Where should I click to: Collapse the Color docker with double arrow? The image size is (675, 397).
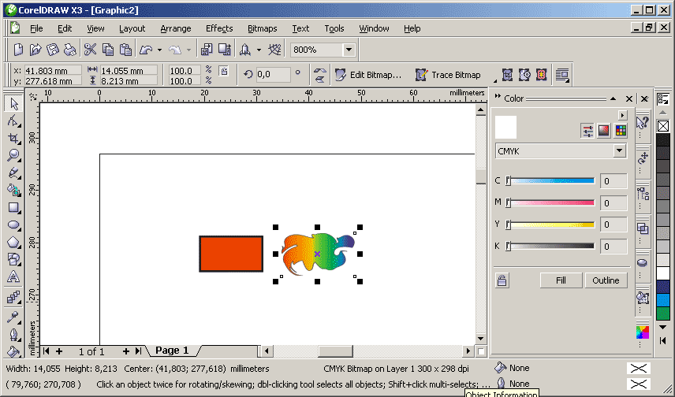tap(498, 96)
